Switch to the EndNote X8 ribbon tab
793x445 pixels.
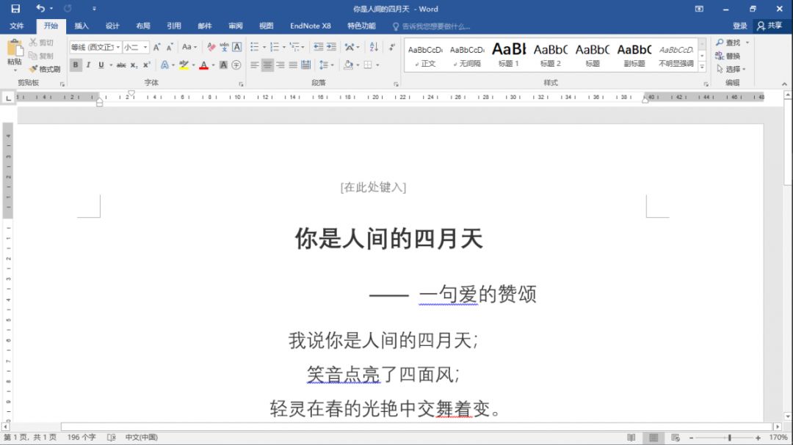[x=310, y=25]
